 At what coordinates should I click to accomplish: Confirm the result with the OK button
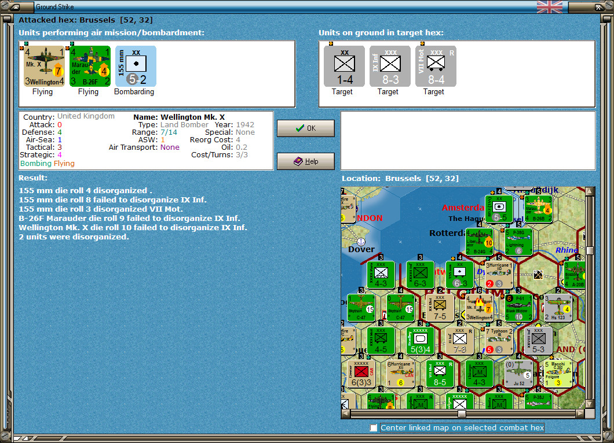click(x=306, y=128)
